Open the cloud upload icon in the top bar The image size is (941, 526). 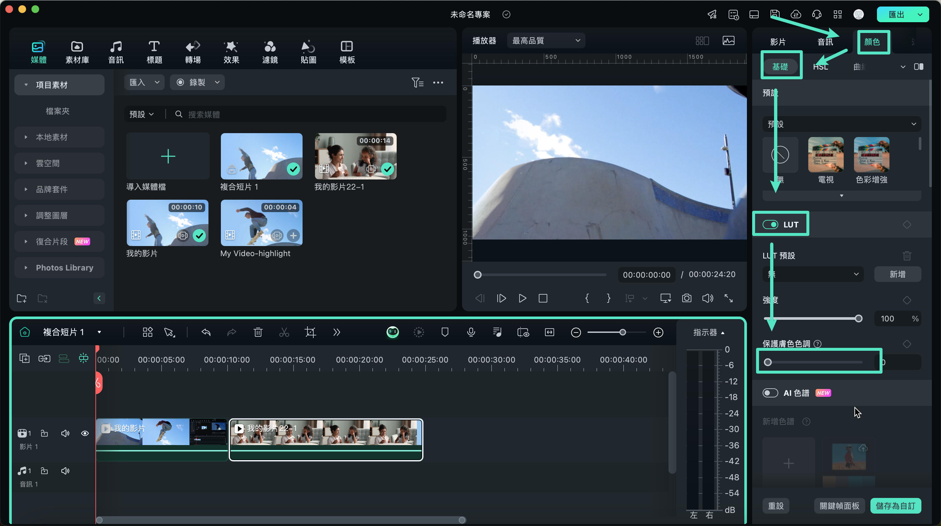click(796, 14)
